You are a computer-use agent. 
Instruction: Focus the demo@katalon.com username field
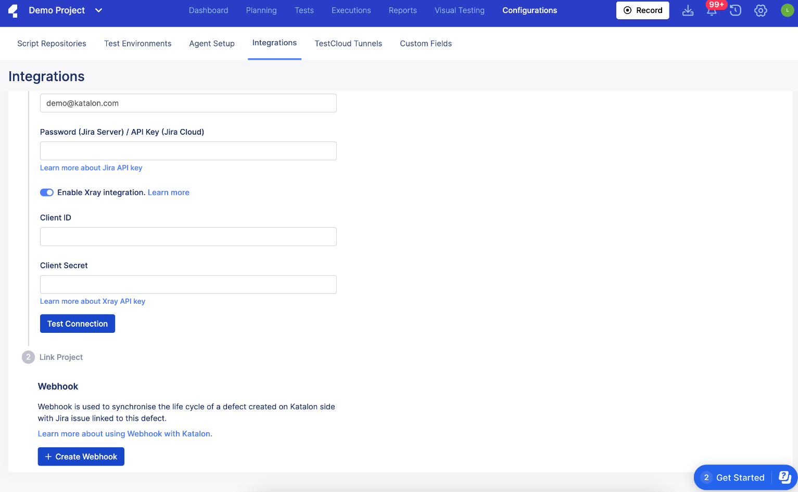[188, 103]
